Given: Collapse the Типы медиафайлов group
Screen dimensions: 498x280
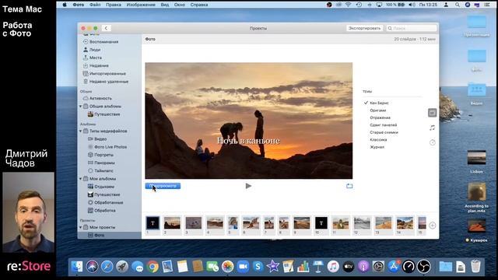Looking at the screenshot, I should click(80, 131).
